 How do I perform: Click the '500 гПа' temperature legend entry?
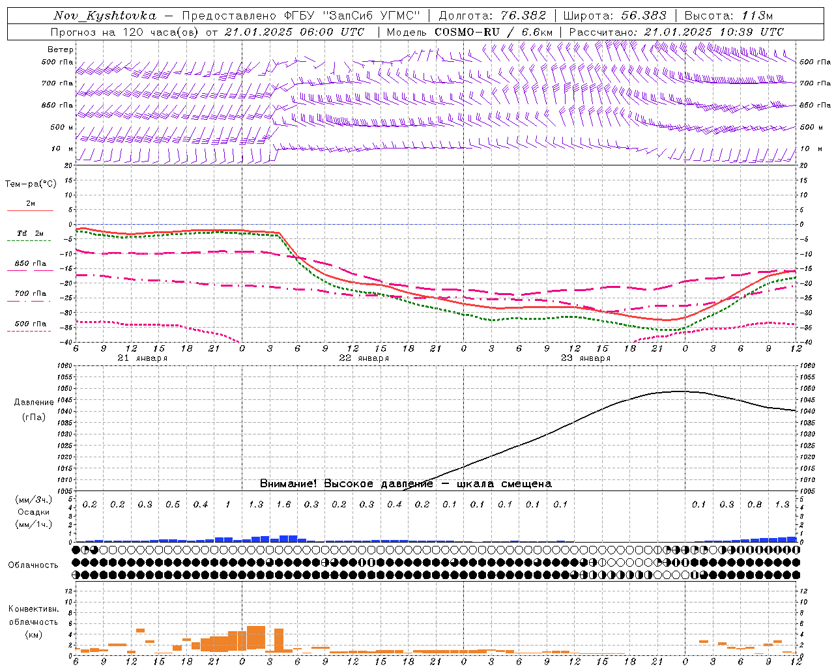(x=31, y=323)
